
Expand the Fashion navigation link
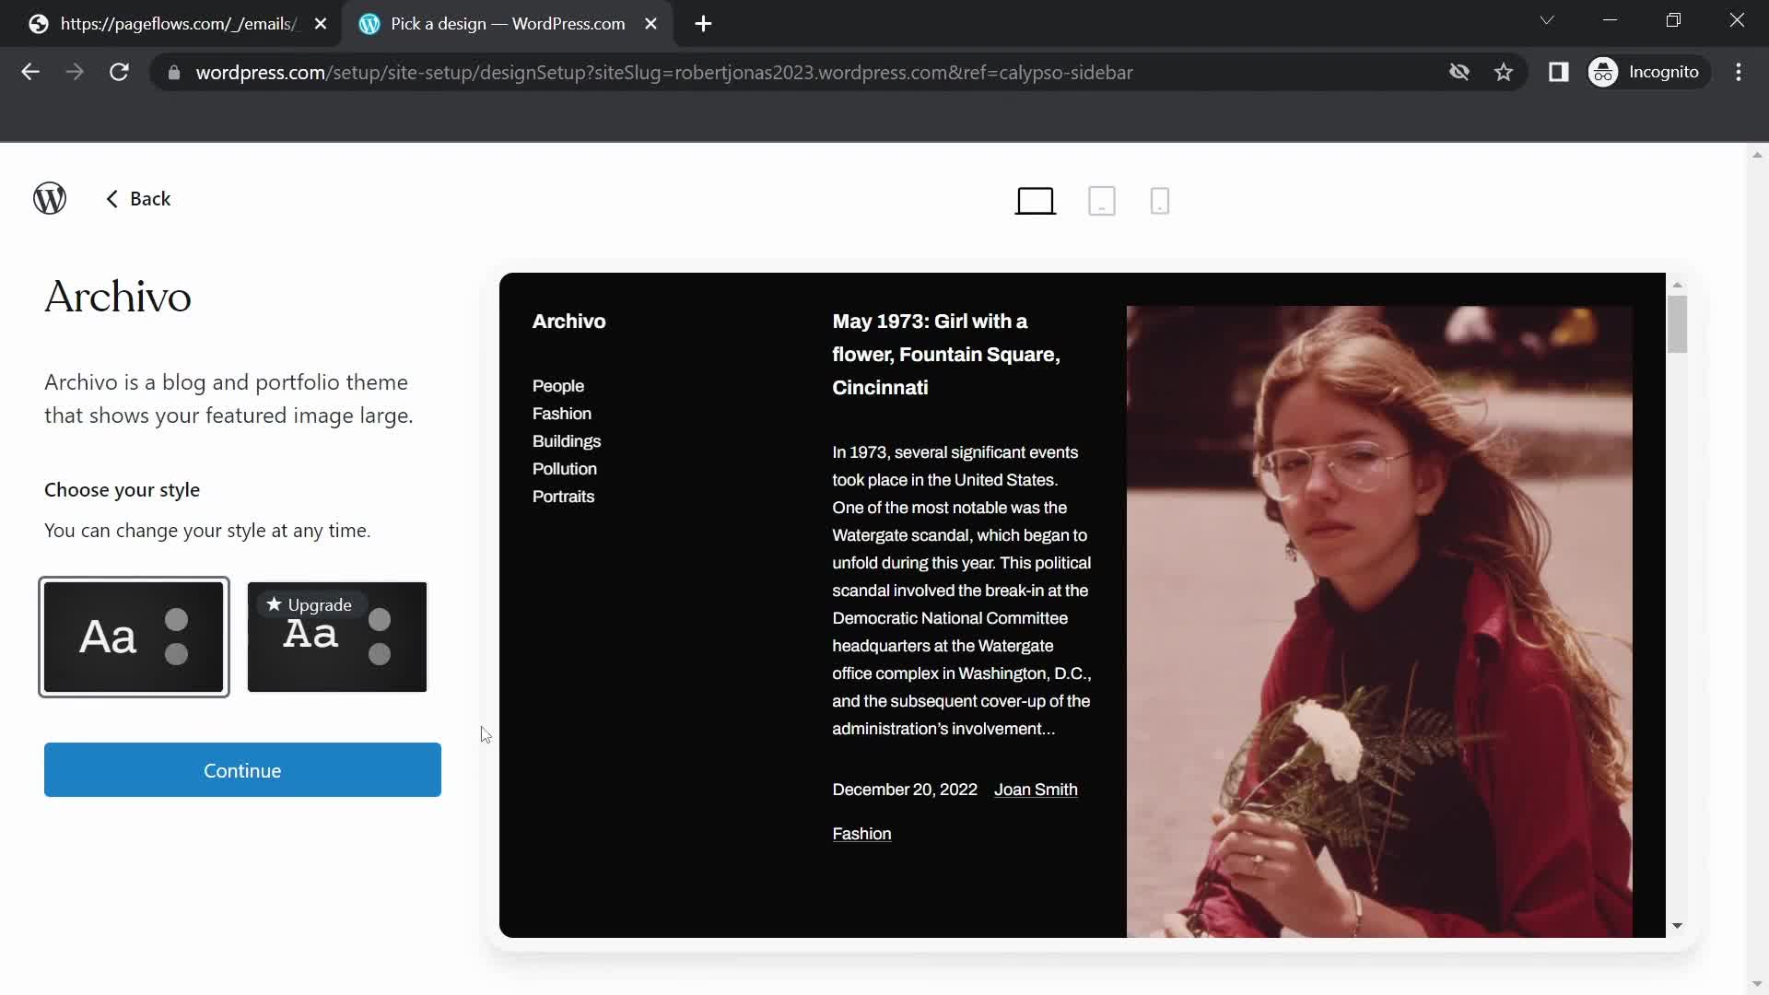tap(561, 413)
